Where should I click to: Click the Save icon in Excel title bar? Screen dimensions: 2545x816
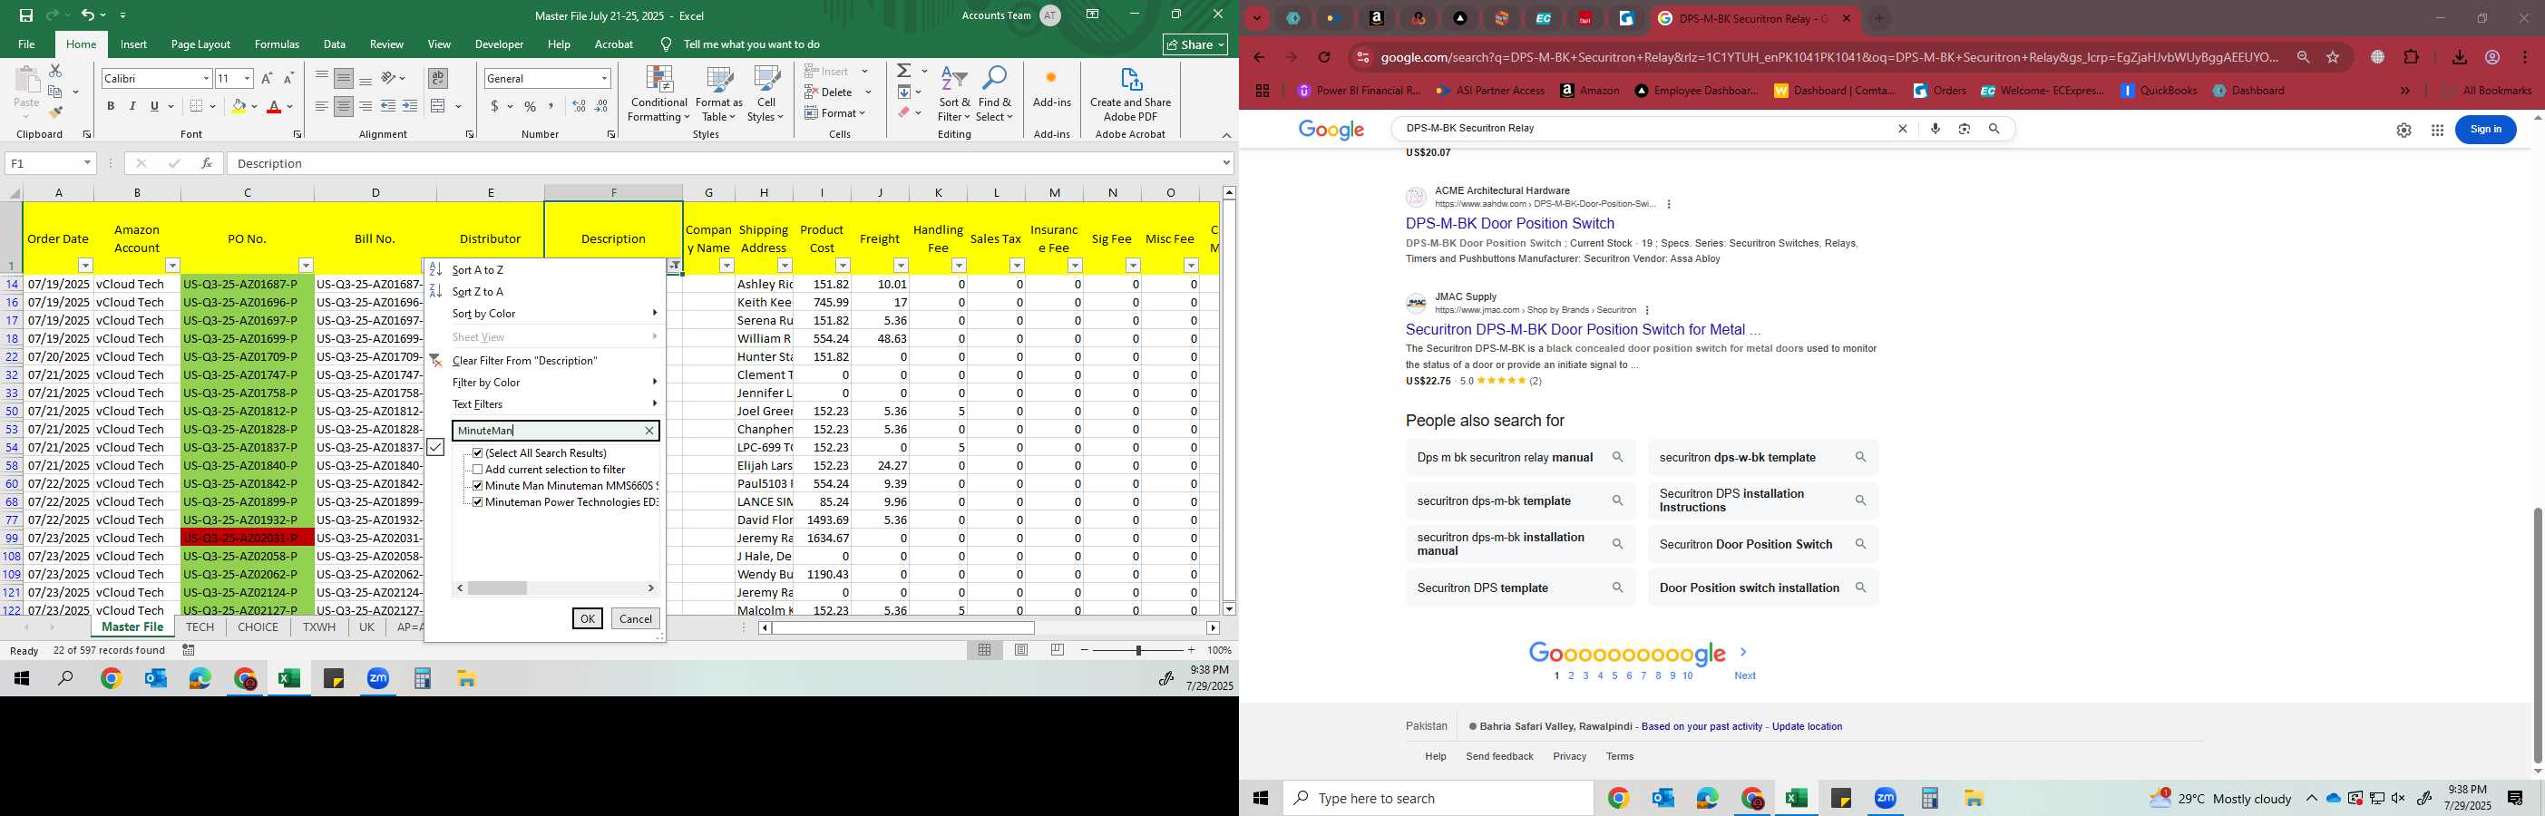point(26,15)
